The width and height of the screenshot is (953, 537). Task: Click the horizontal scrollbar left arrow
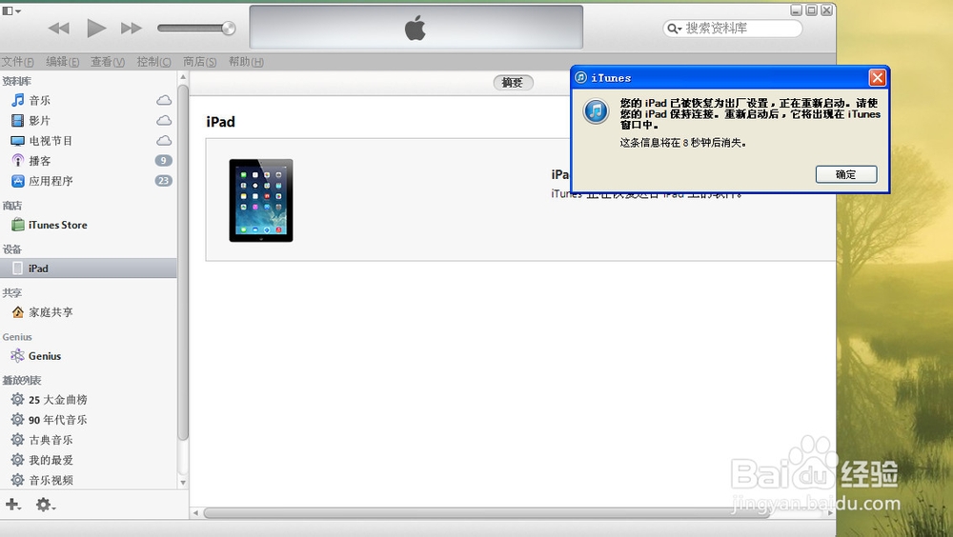coord(195,513)
